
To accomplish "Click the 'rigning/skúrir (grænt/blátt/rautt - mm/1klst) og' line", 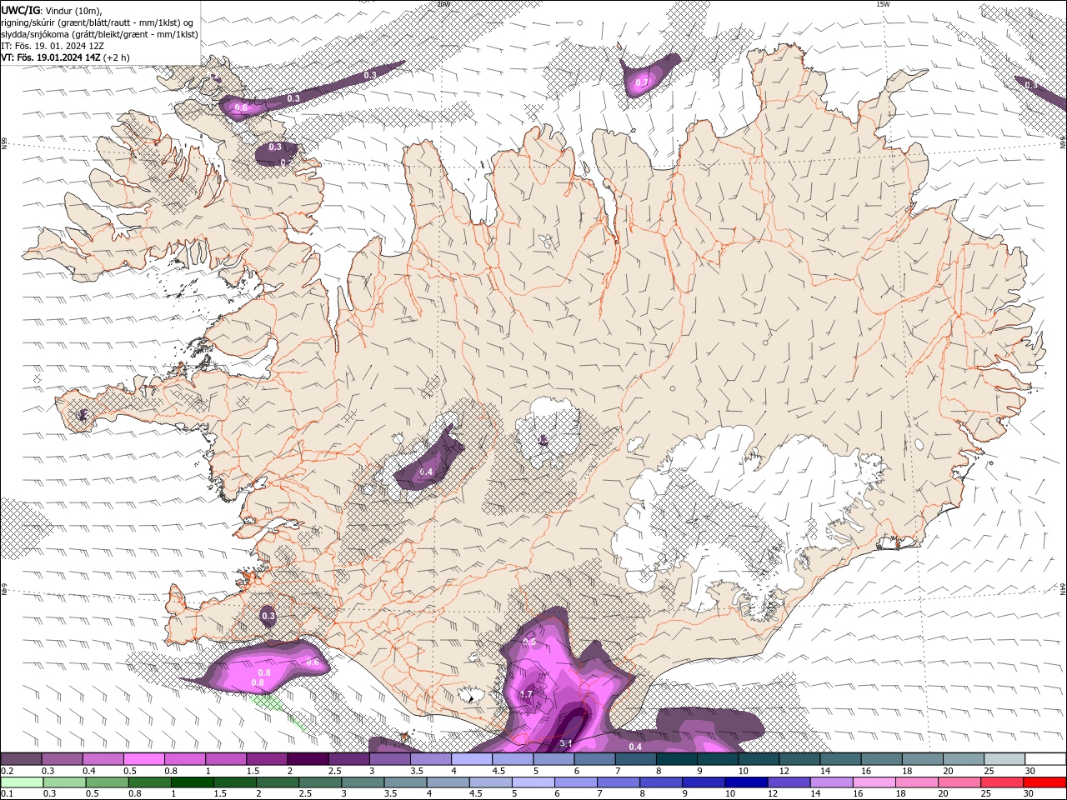I will (98, 22).
